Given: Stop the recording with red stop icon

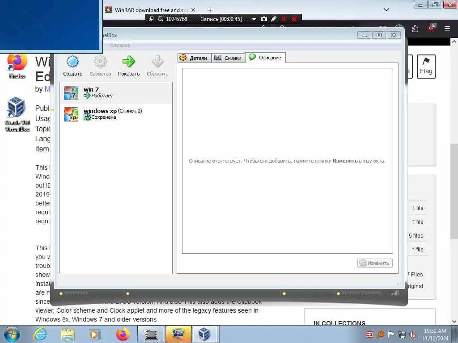Looking at the screenshot, I should point(294,19).
